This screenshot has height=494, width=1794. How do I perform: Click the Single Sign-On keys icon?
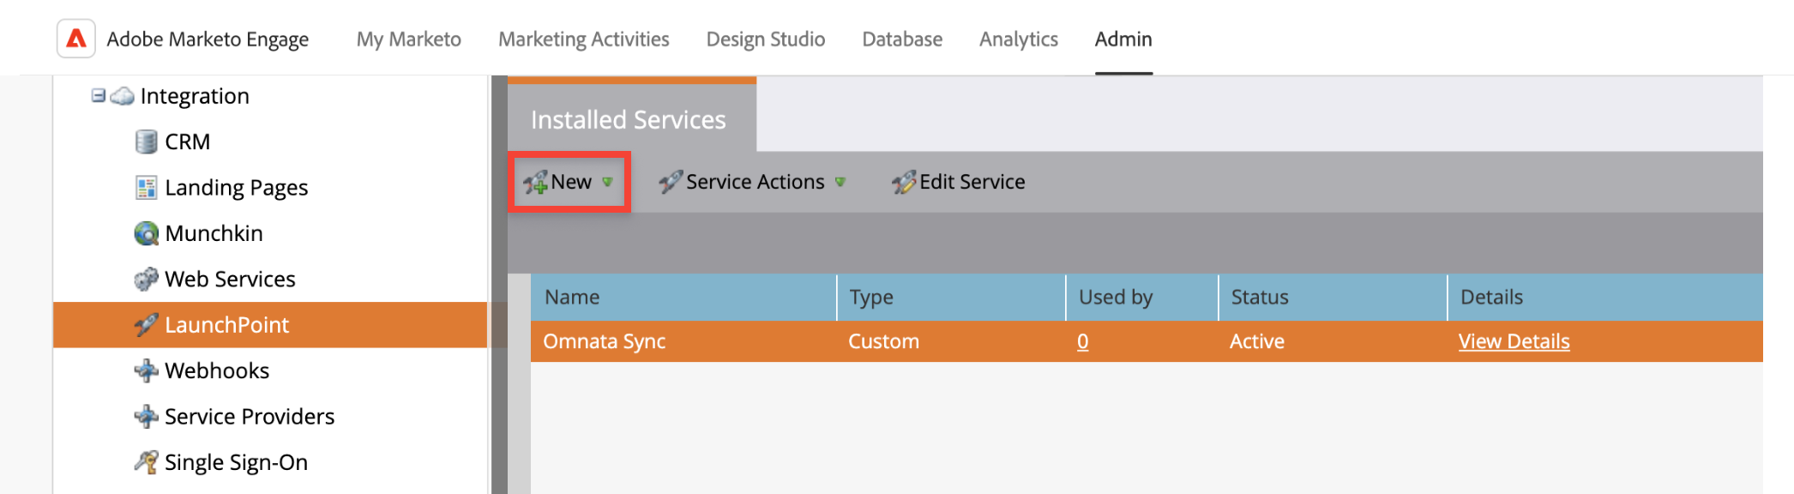(147, 462)
